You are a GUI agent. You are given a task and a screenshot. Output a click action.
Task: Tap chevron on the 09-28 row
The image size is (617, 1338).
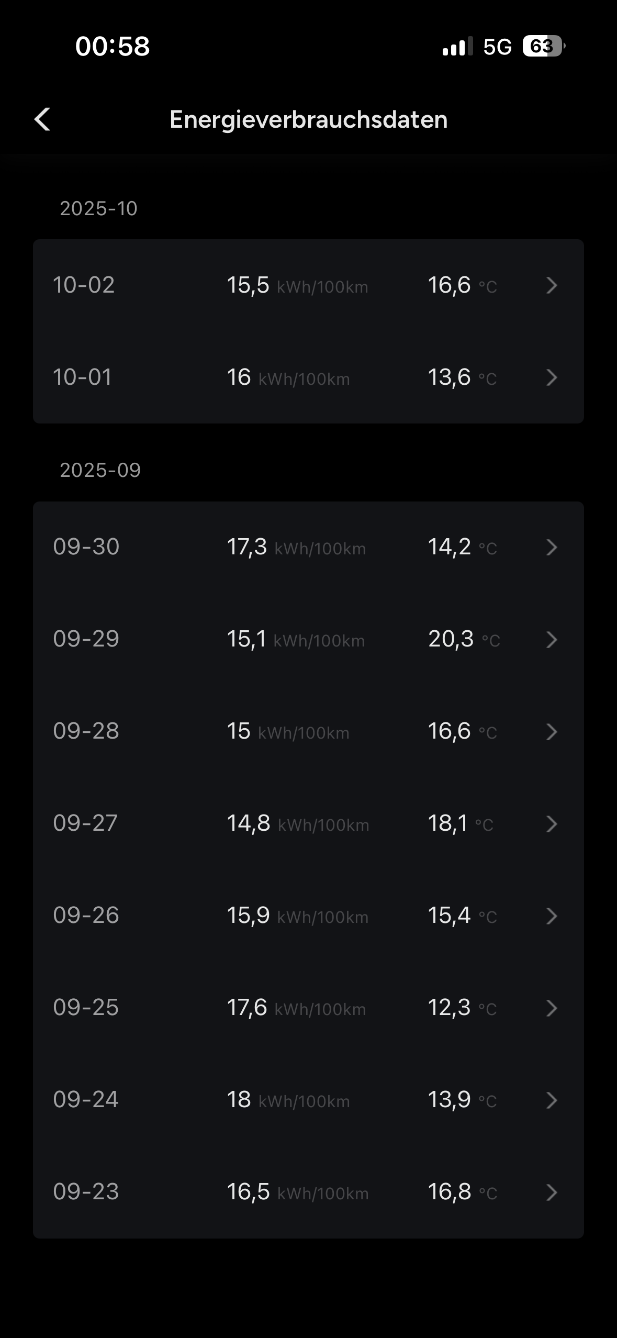[x=551, y=731]
